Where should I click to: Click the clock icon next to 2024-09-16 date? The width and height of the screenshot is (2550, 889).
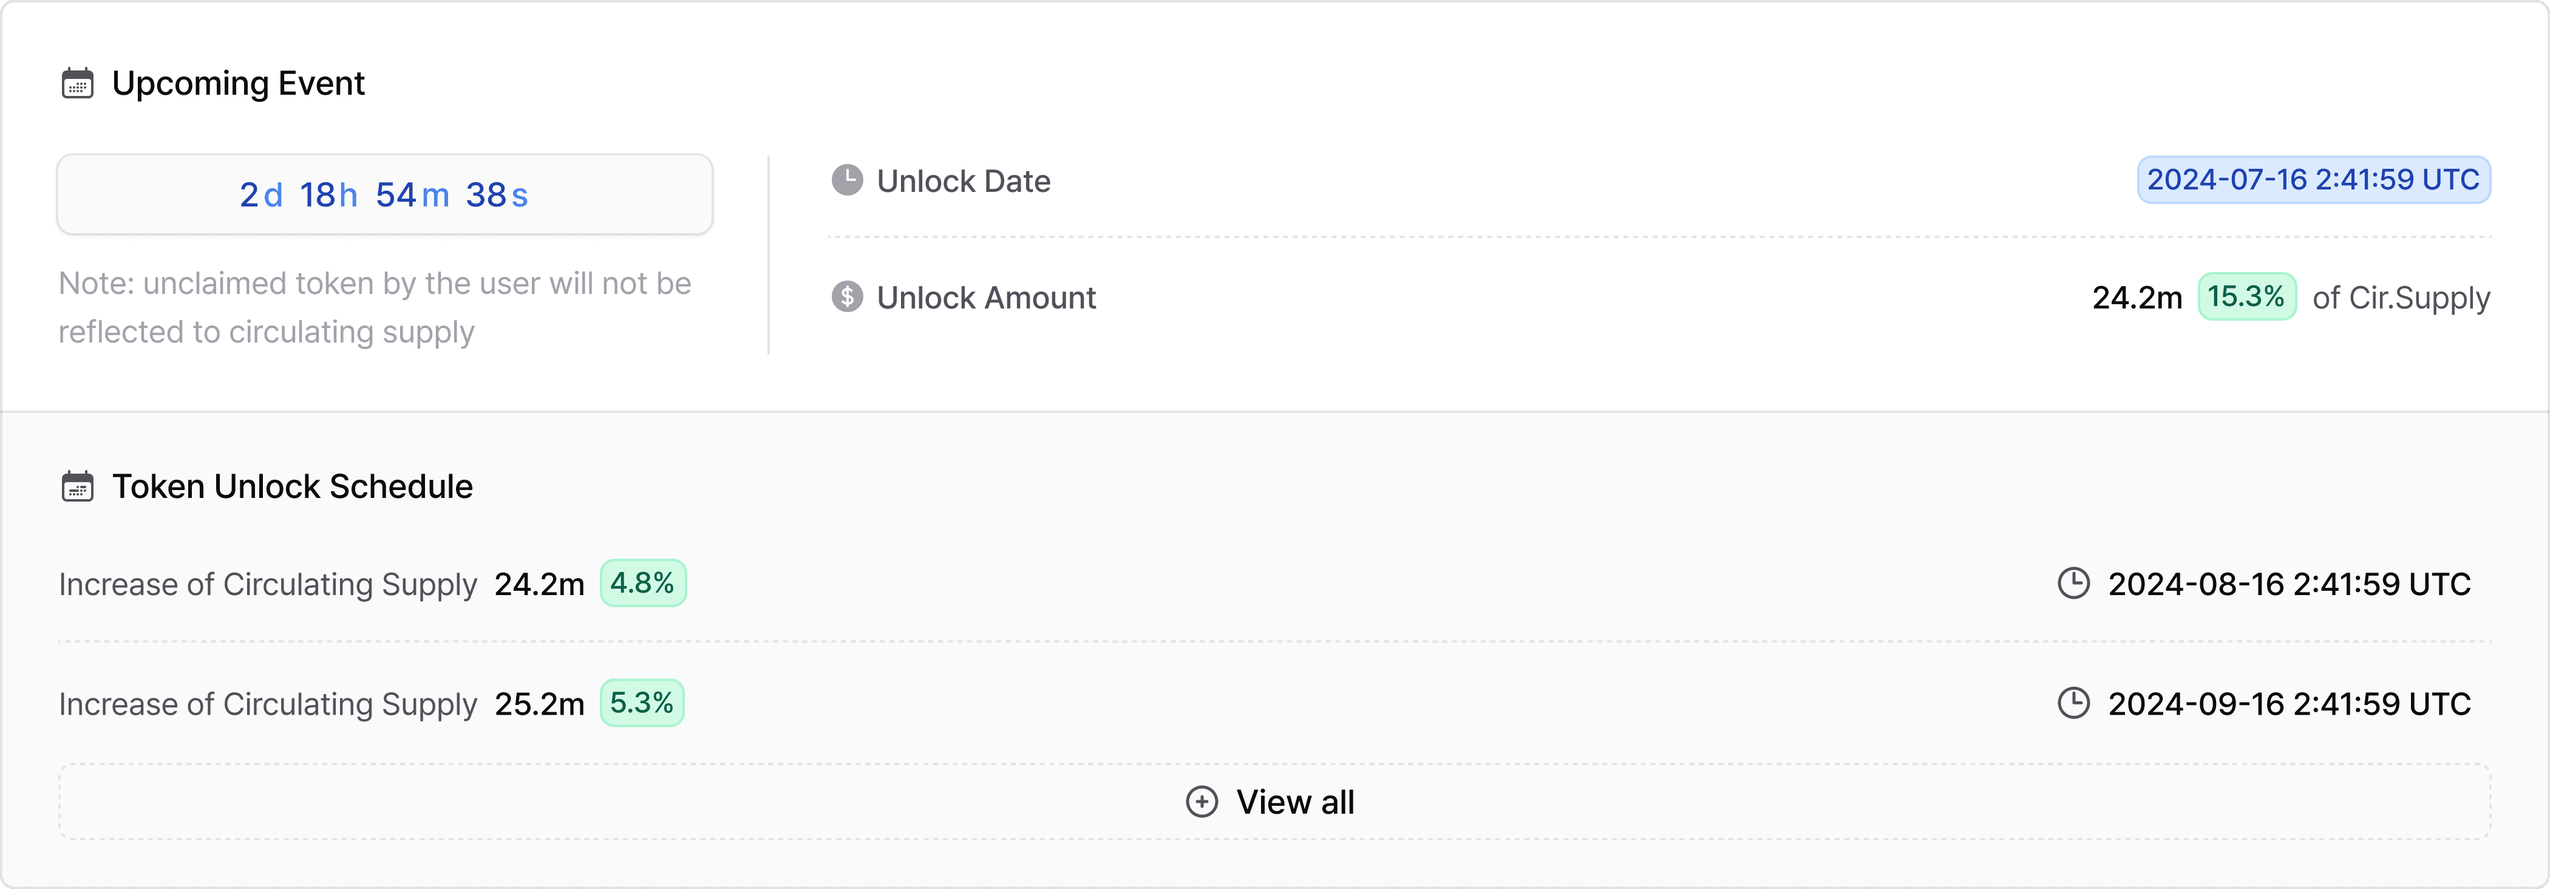(x=2073, y=703)
